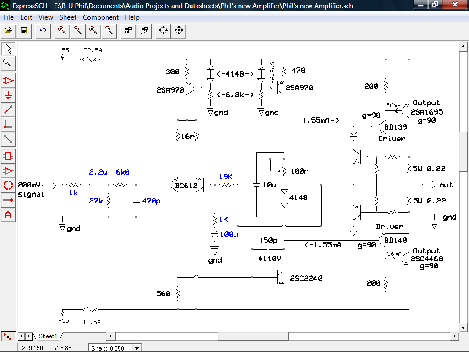
Task: Select the place wire tool
Action: click(8, 110)
